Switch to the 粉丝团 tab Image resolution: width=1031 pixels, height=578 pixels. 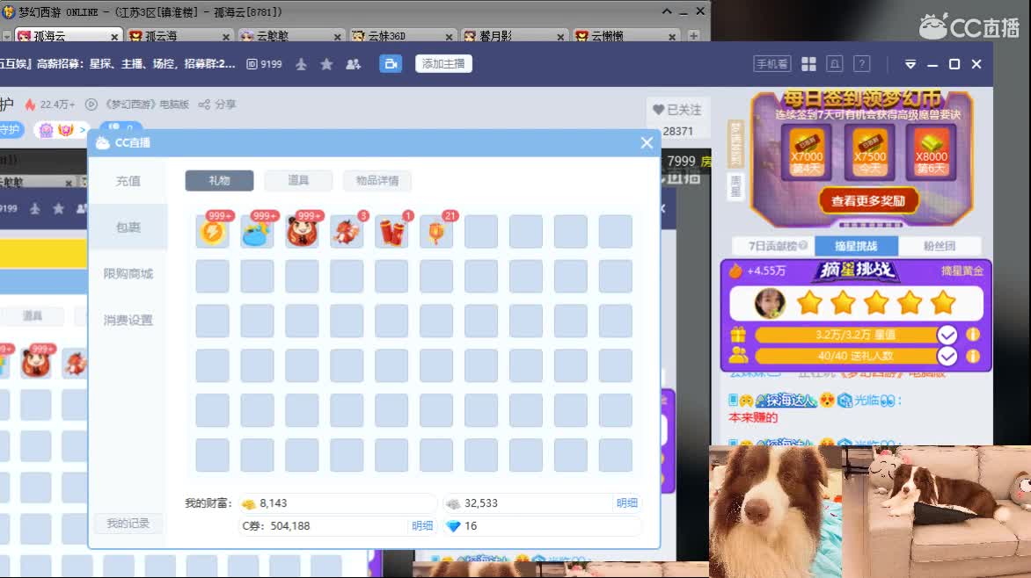pos(939,246)
